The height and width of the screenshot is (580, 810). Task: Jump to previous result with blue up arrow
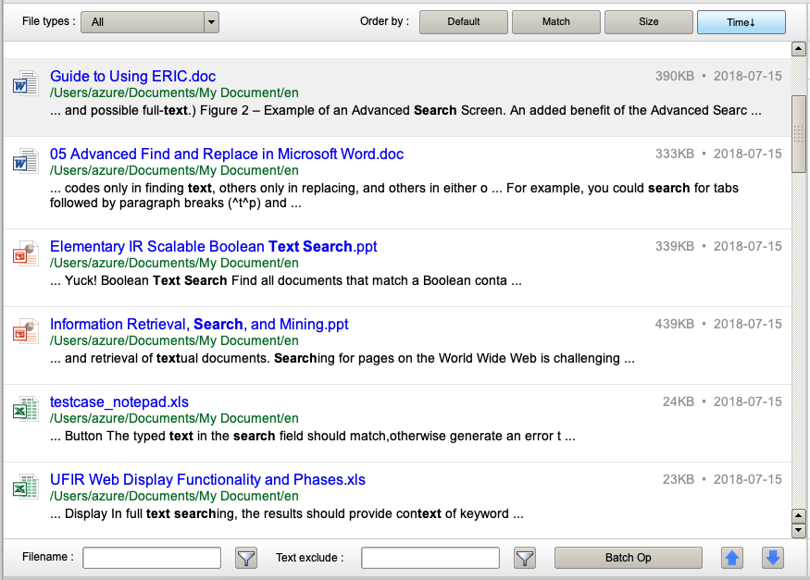point(732,558)
